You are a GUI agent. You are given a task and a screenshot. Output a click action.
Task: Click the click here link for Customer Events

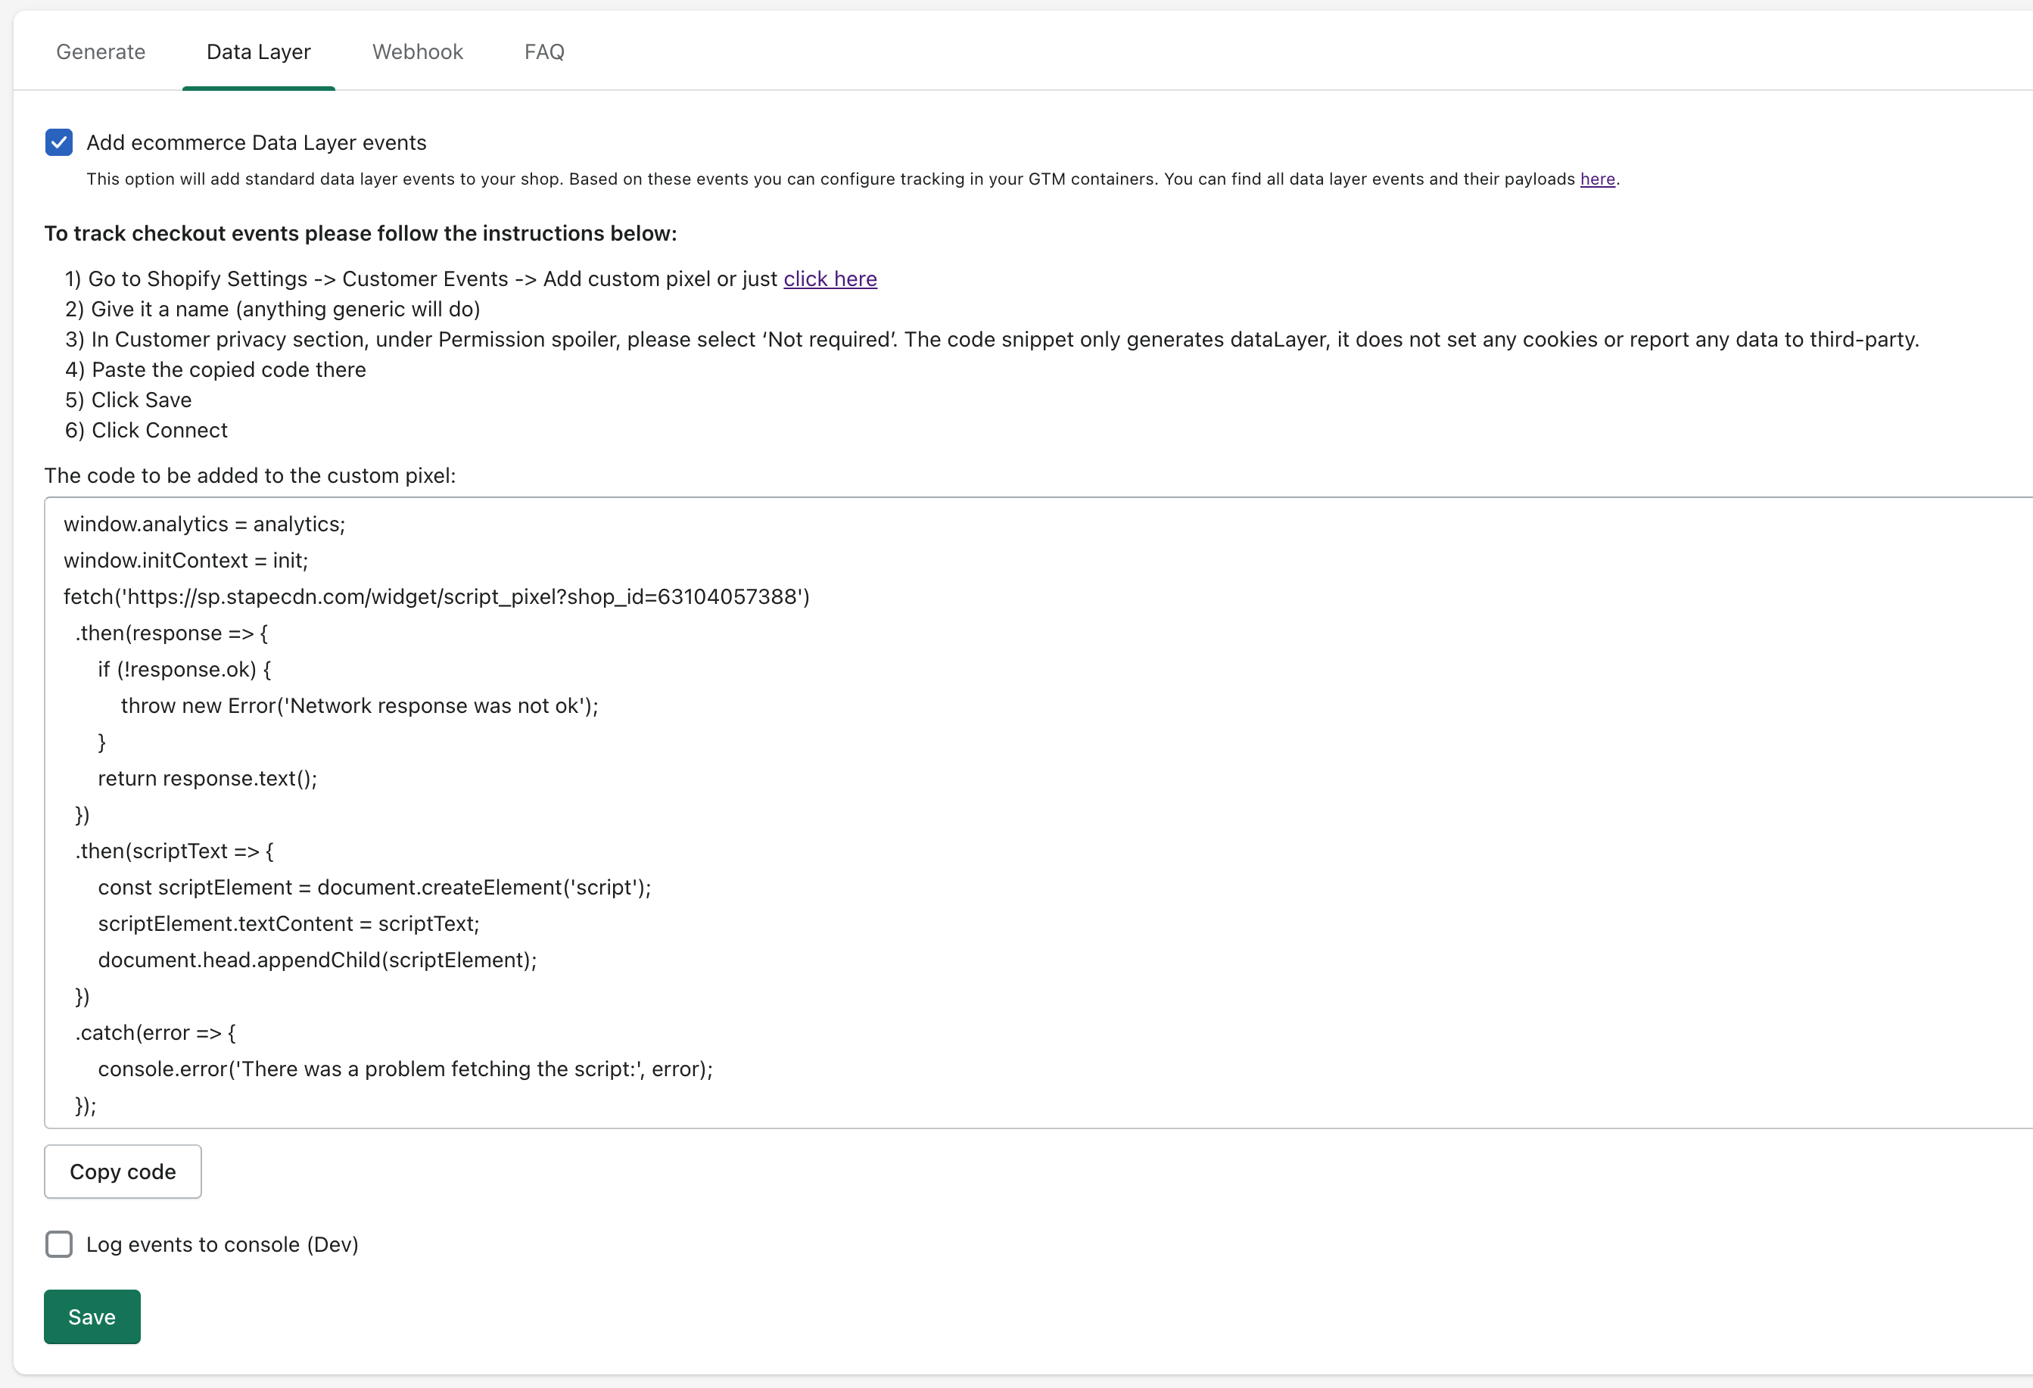pyautogui.click(x=831, y=279)
